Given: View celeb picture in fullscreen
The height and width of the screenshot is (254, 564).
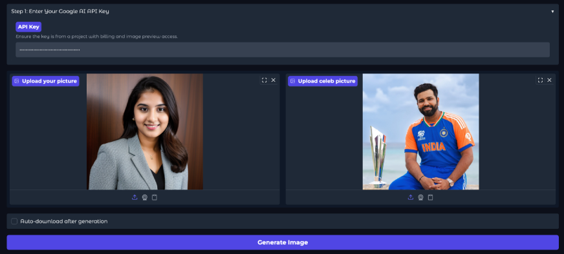Looking at the screenshot, I should click(x=540, y=80).
